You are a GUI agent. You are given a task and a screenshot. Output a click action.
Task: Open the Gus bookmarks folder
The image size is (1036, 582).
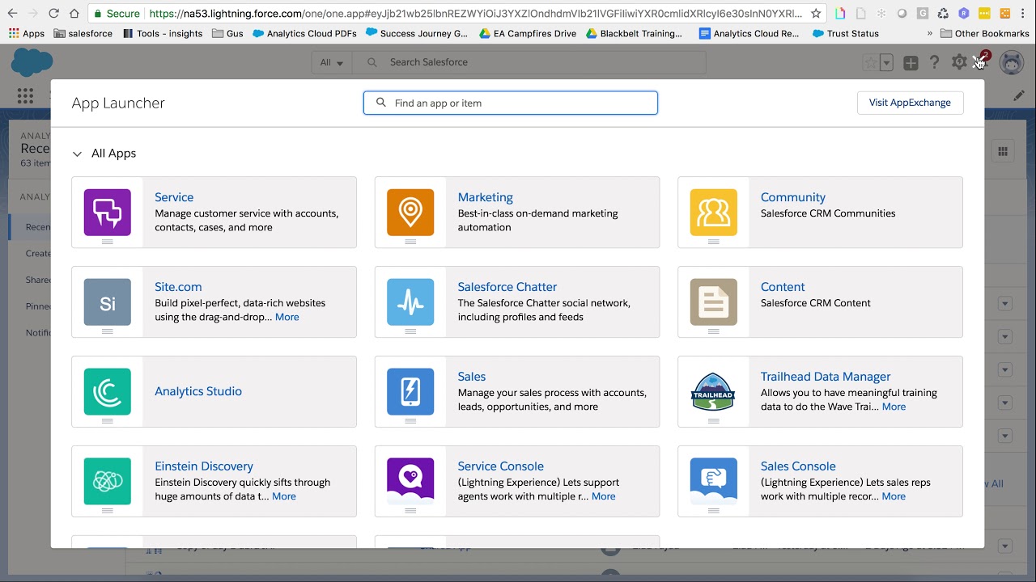(227, 33)
